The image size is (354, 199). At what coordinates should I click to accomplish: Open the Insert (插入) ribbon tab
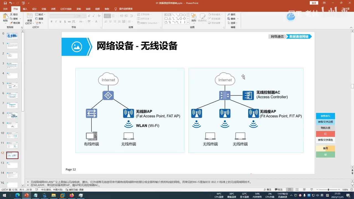(x=25, y=9)
